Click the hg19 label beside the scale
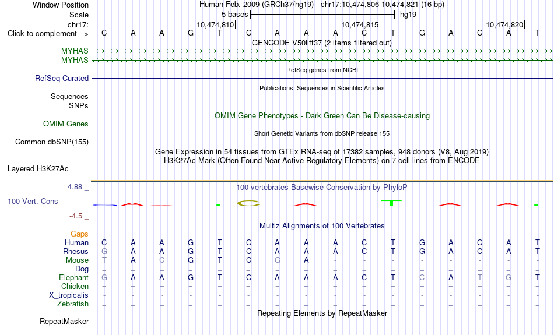The width and height of the screenshot is (554, 335). 408,15
